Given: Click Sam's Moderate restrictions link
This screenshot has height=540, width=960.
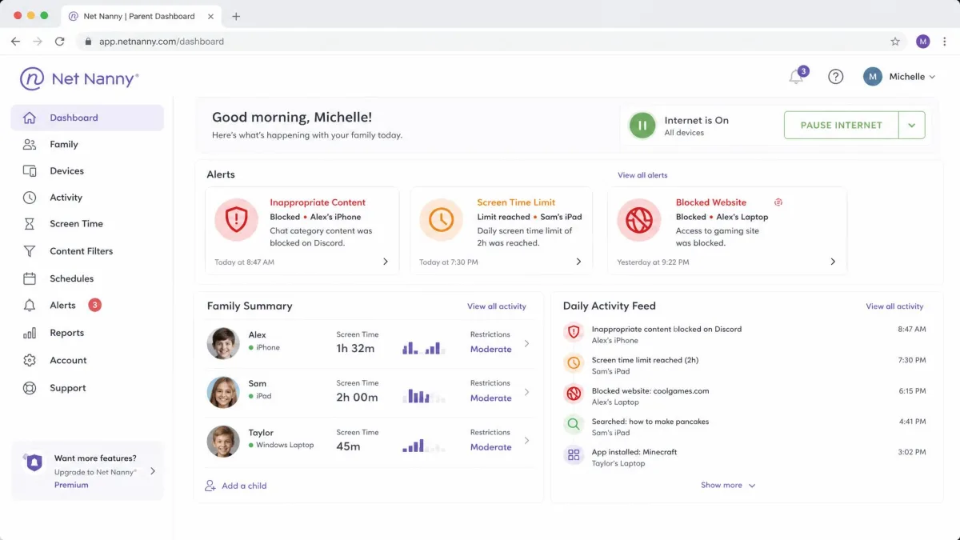Looking at the screenshot, I should pos(491,398).
